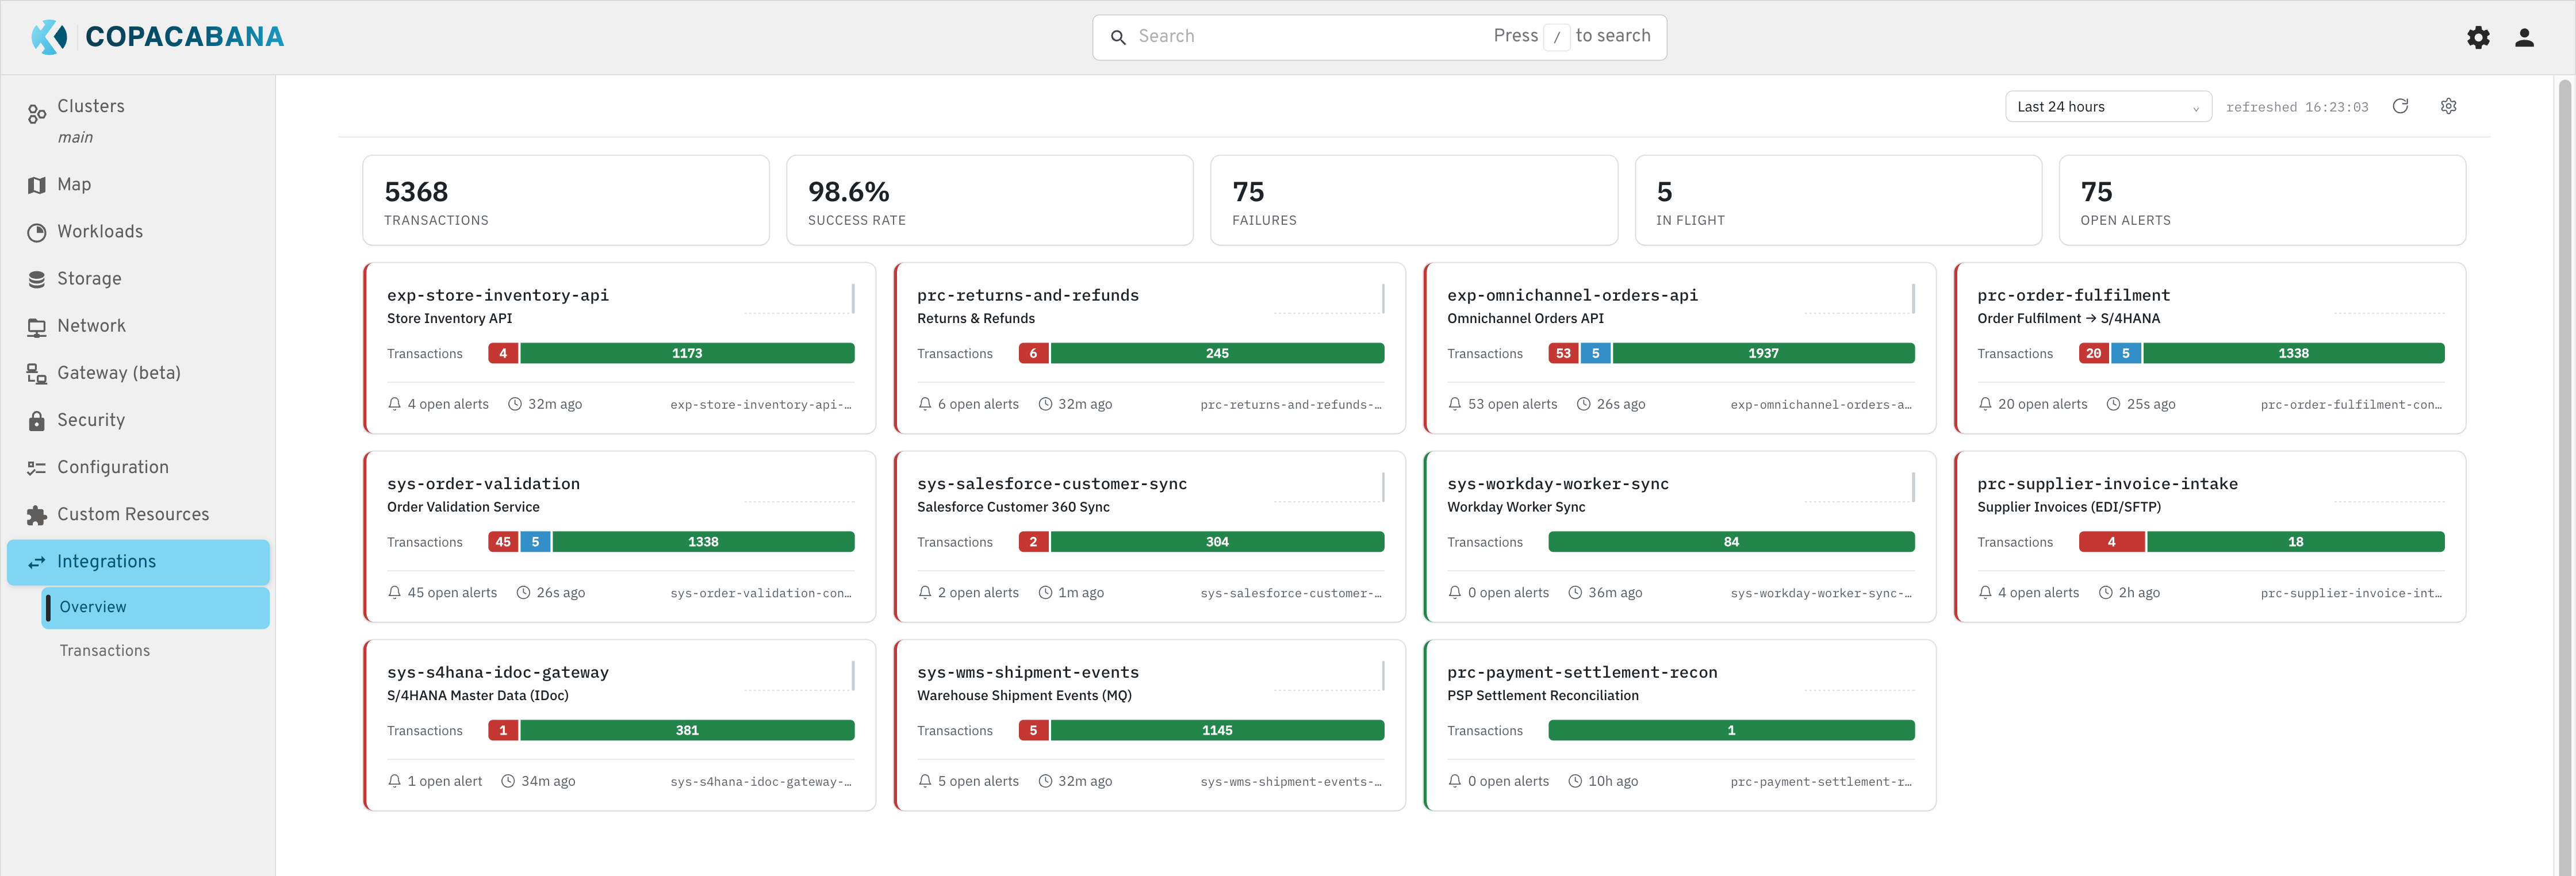The width and height of the screenshot is (2576, 876).
Task: Click red 4 segment on prc-supplier-invoice-intake
Action: coord(2111,542)
